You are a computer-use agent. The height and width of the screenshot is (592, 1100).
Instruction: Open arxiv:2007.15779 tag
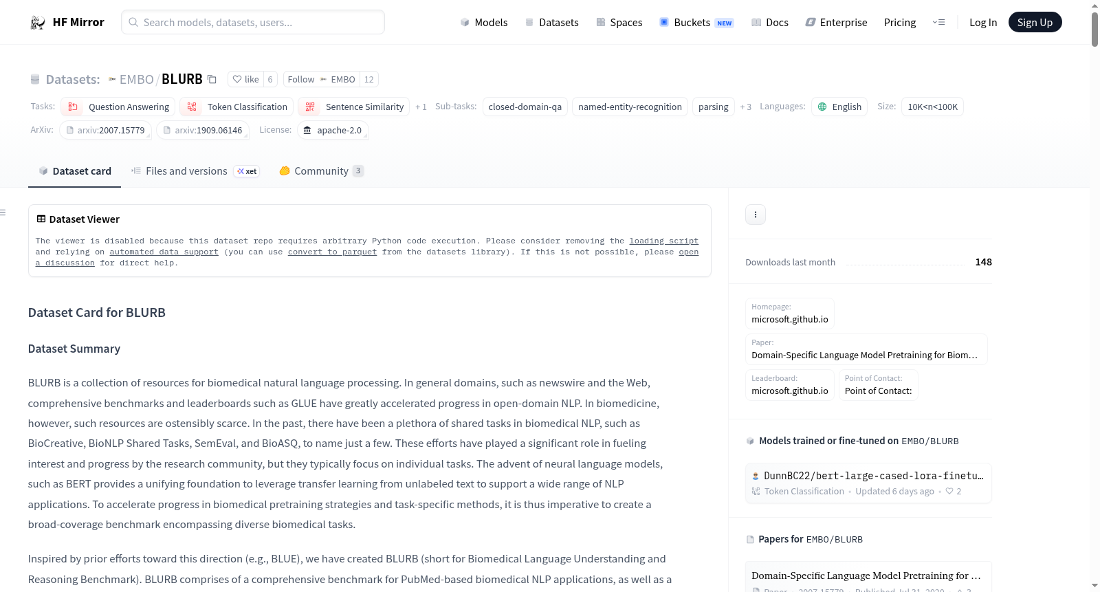tap(105, 130)
